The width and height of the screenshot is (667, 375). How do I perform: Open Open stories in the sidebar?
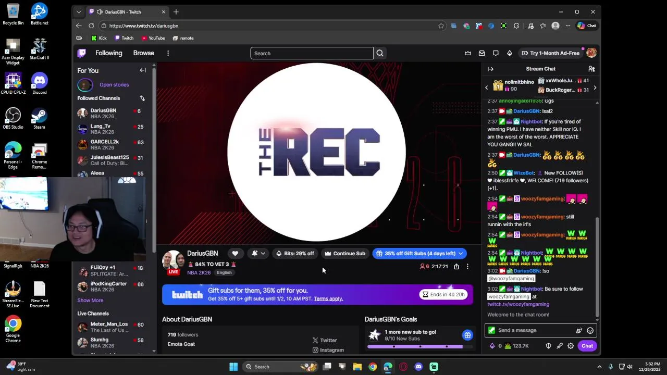coord(114,85)
